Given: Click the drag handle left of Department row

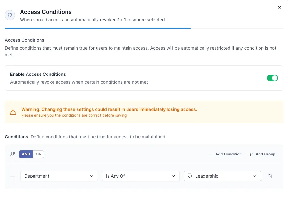Looking at the screenshot, I should click(x=13, y=176).
